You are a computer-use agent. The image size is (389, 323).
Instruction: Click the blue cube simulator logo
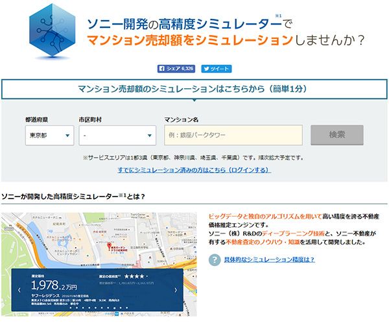[x=52, y=30]
